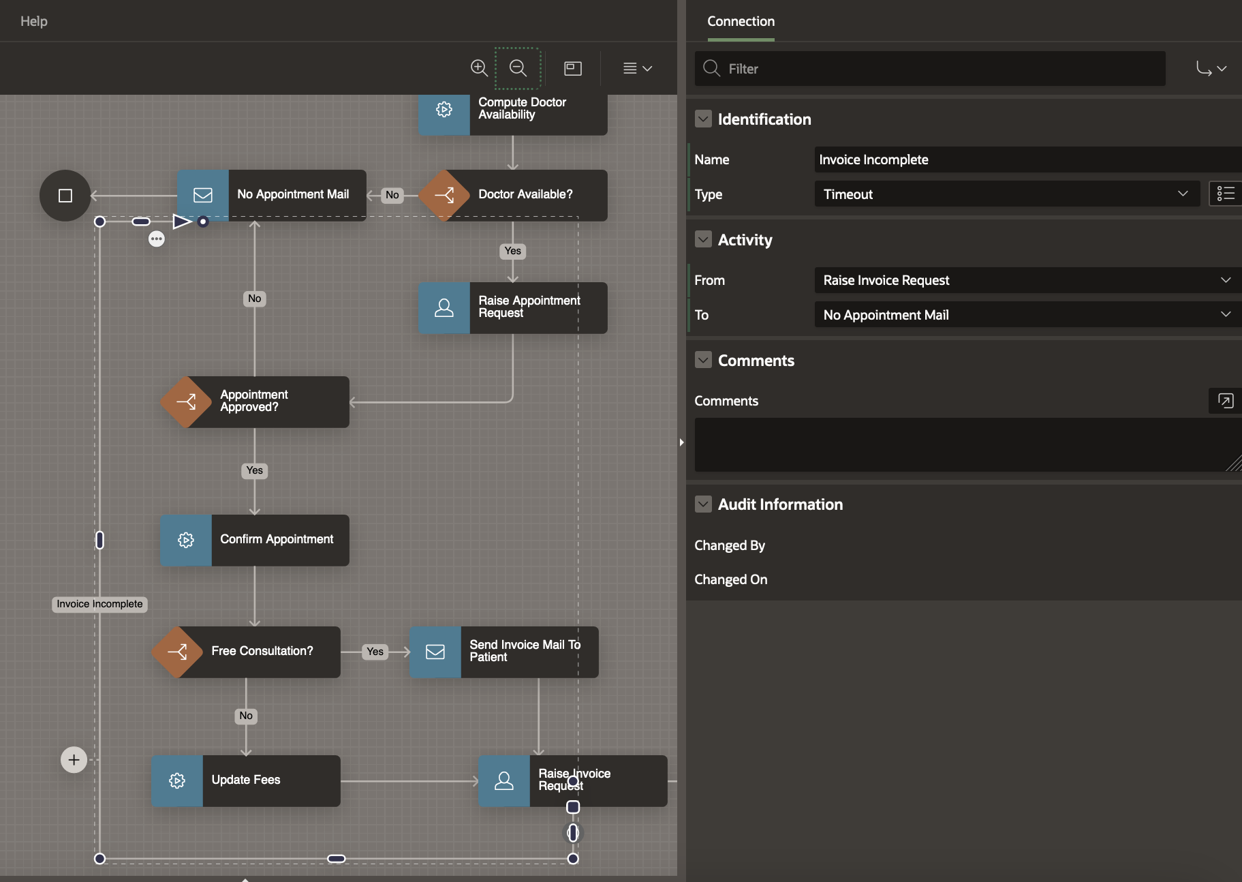Collapse the Identification section
1242x882 pixels.
703,119
